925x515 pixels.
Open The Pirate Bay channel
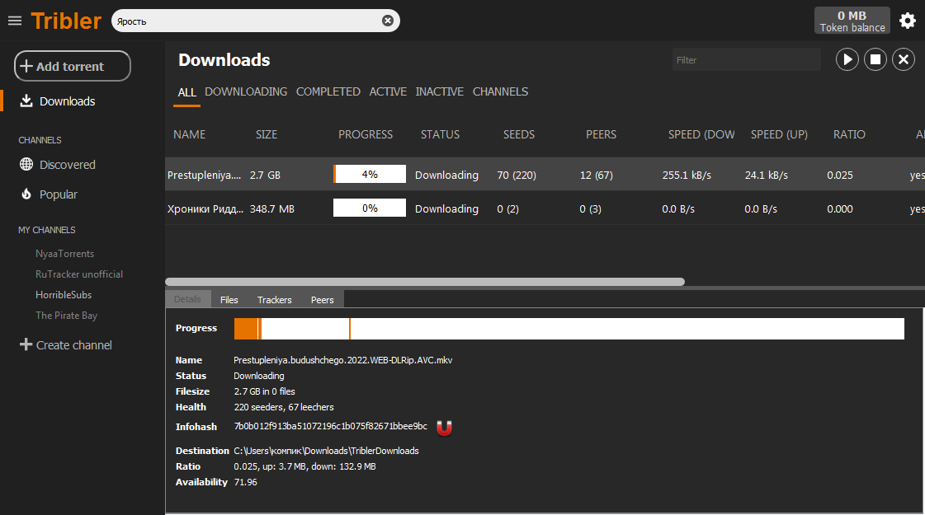(66, 316)
